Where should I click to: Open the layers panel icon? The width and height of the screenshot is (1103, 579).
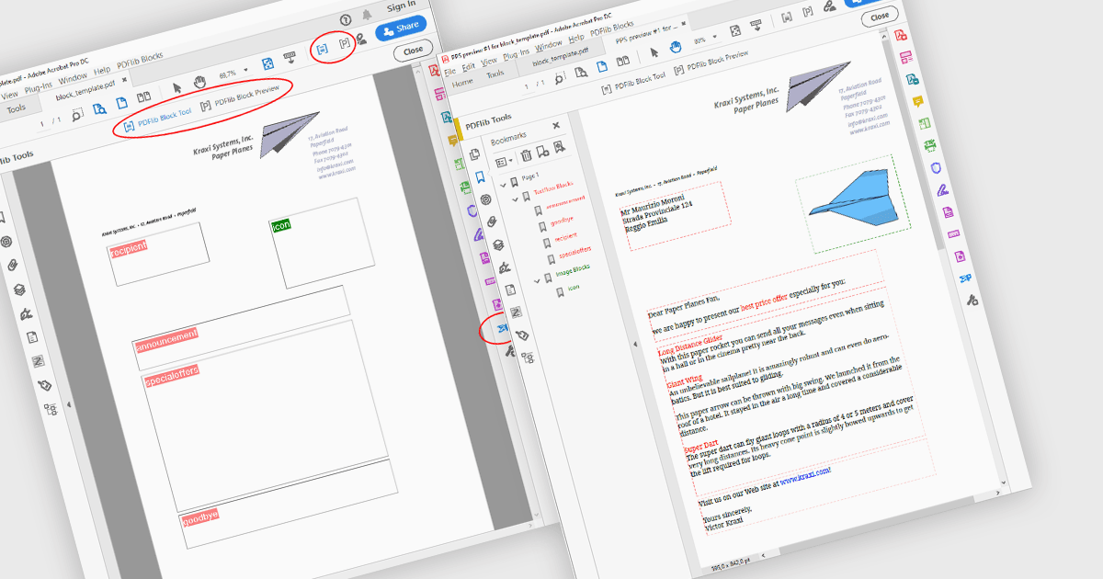coord(496,244)
